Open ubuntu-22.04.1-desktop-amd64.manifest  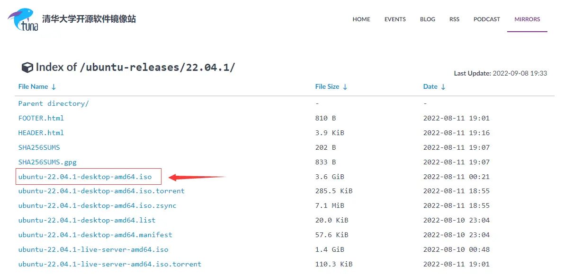(95, 235)
